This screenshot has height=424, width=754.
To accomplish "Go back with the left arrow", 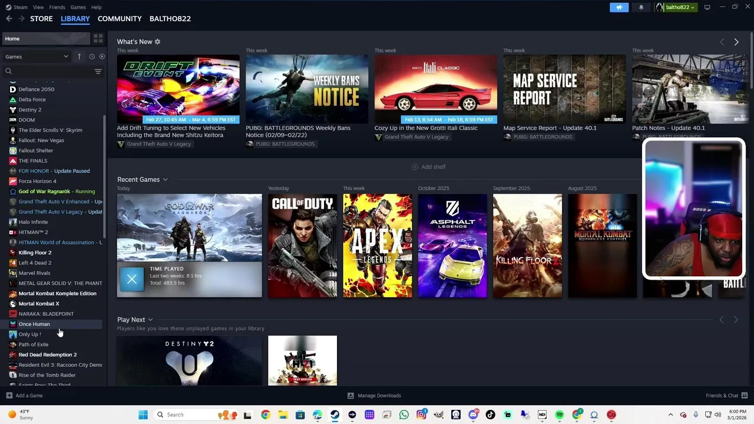I will click(8, 19).
